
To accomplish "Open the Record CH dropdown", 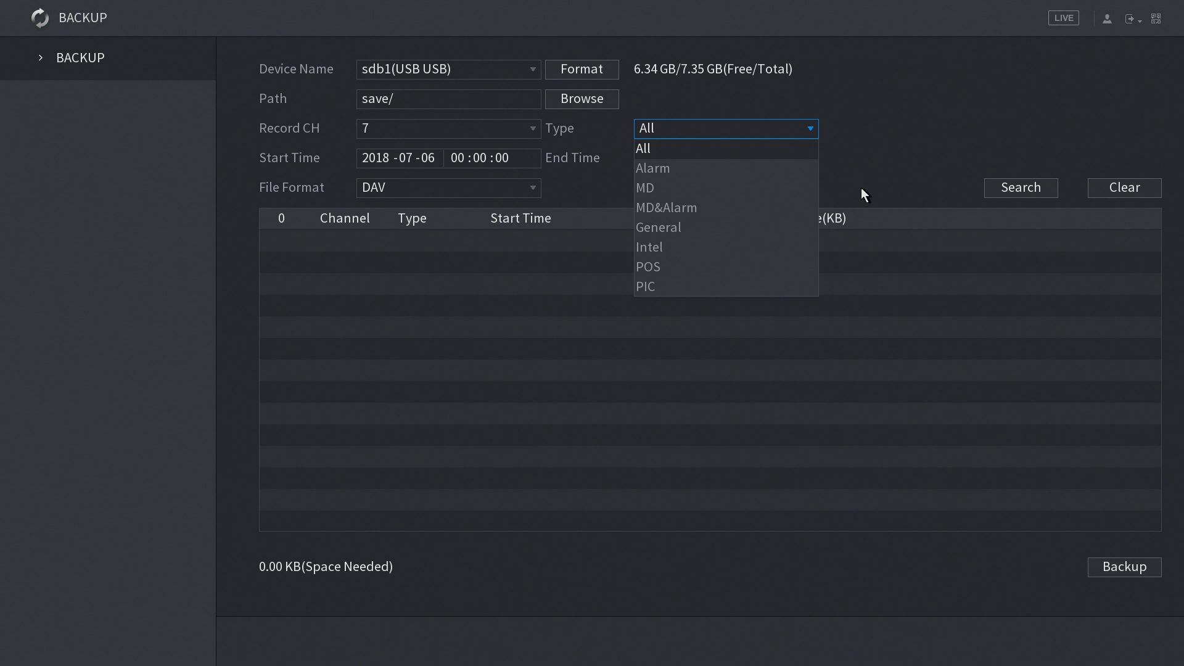I will (x=448, y=128).
